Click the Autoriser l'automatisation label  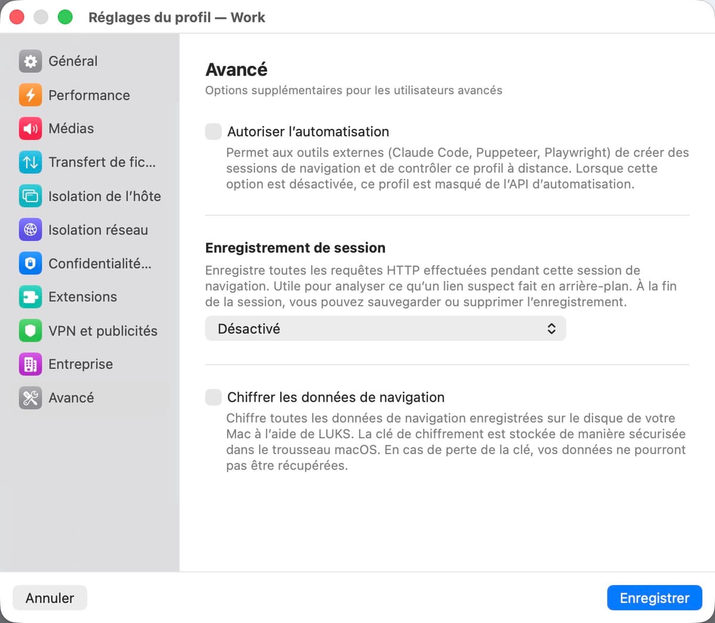point(308,132)
